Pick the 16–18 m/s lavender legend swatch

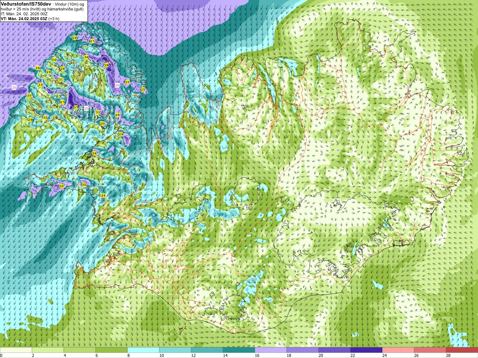tap(271, 350)
